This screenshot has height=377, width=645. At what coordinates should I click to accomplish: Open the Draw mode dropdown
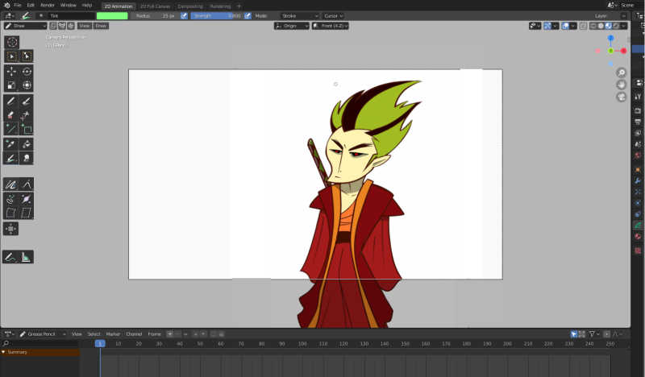click(x=26, y=26)
